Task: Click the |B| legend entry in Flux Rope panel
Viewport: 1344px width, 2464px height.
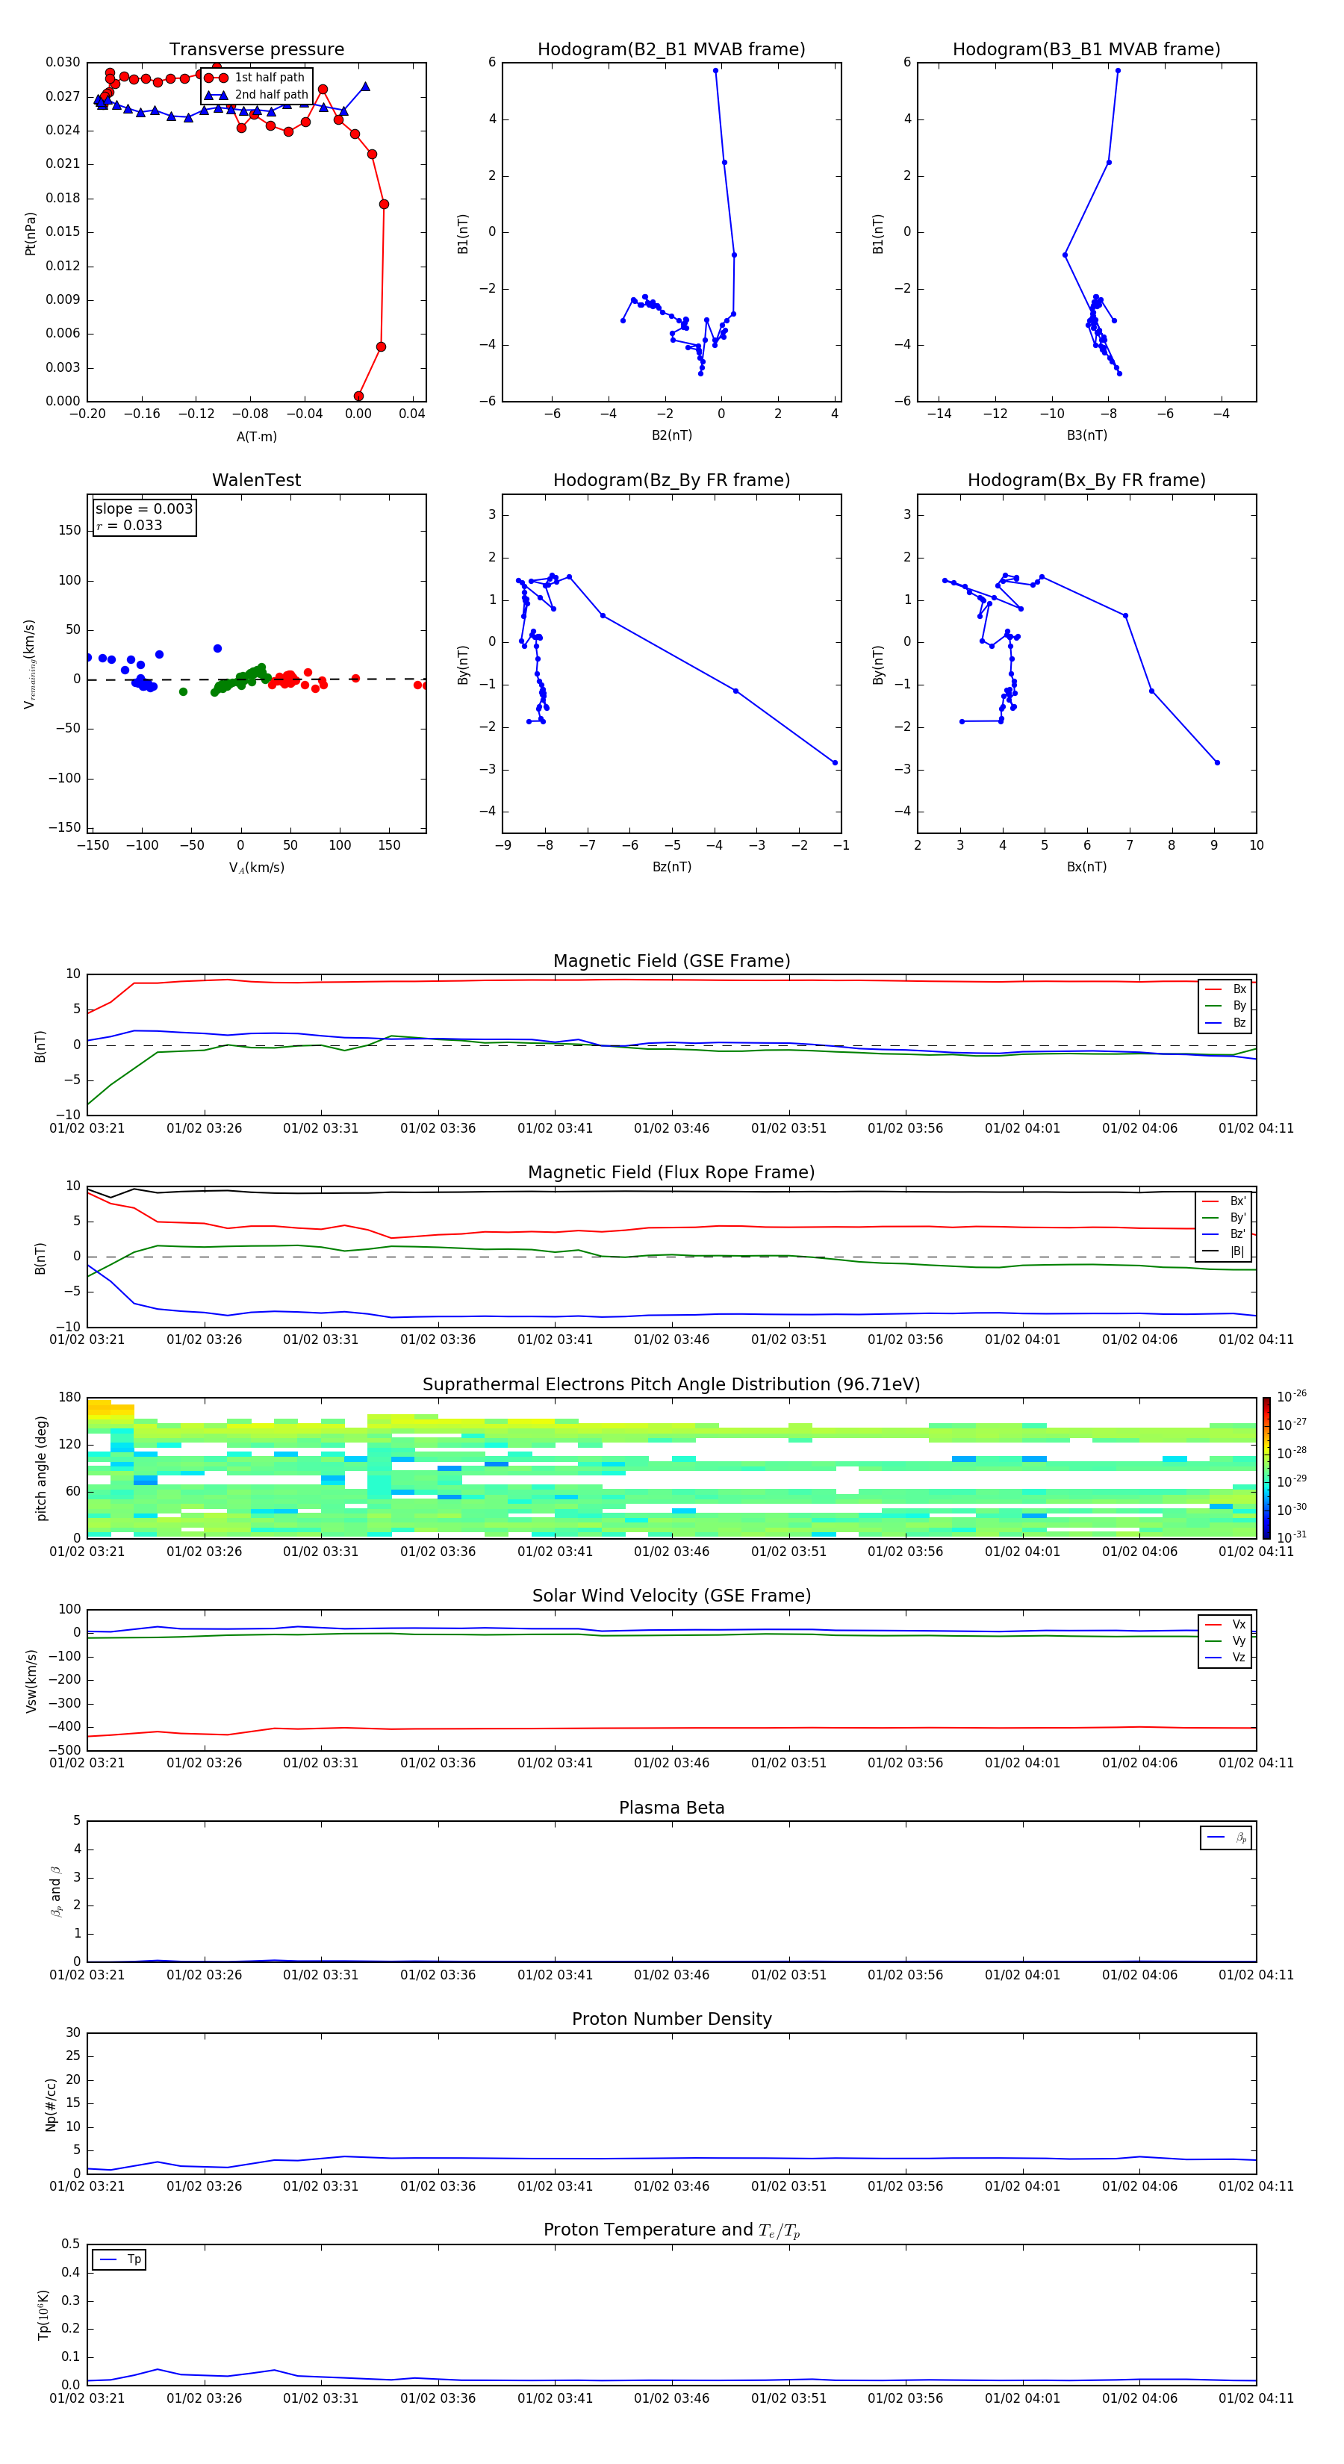Action: pos(1225,1251)
